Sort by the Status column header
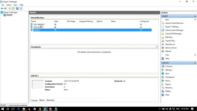The height and width of the screenshot is (111, 197). point(113,21)
